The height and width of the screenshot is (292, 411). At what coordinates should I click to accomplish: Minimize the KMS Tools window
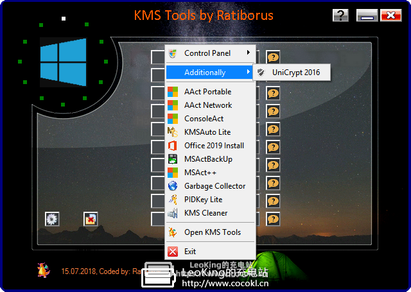coord(367,15)
